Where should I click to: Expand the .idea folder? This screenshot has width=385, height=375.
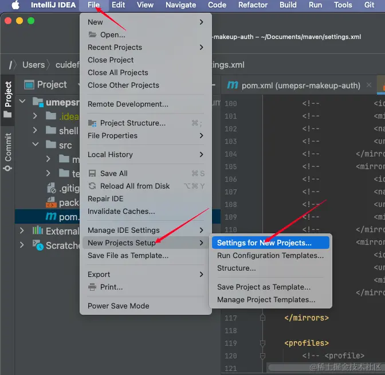tap(35, 116)
